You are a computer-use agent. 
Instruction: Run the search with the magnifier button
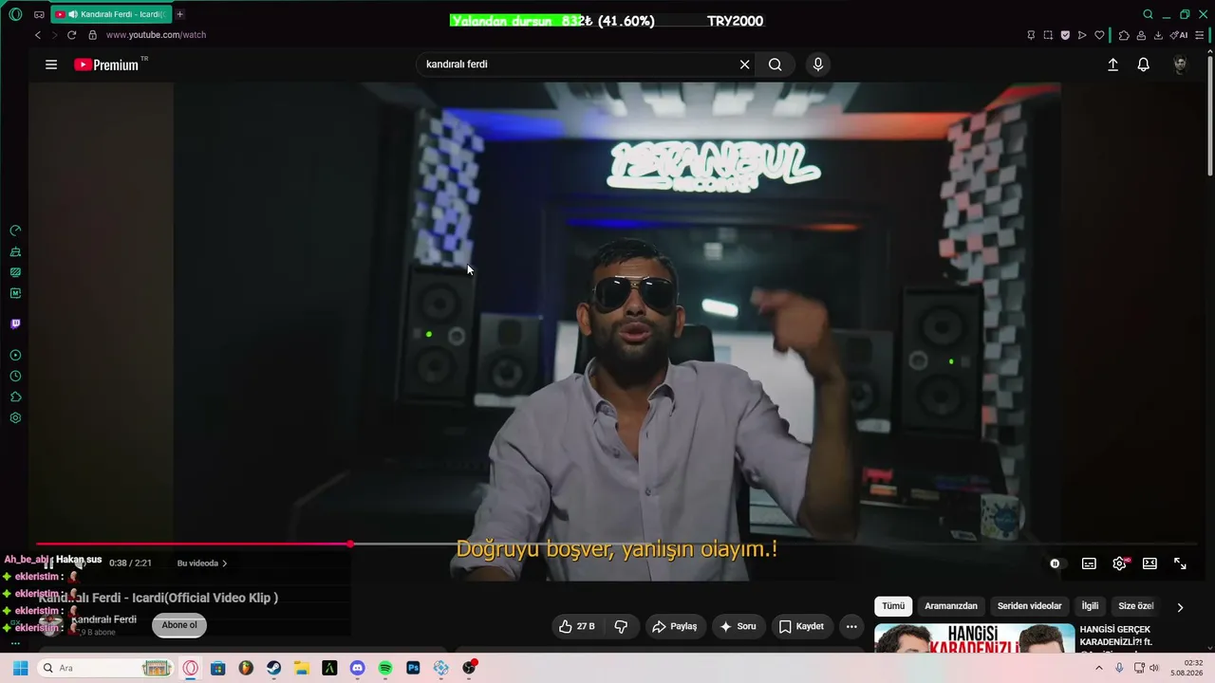tap(776, 65)
